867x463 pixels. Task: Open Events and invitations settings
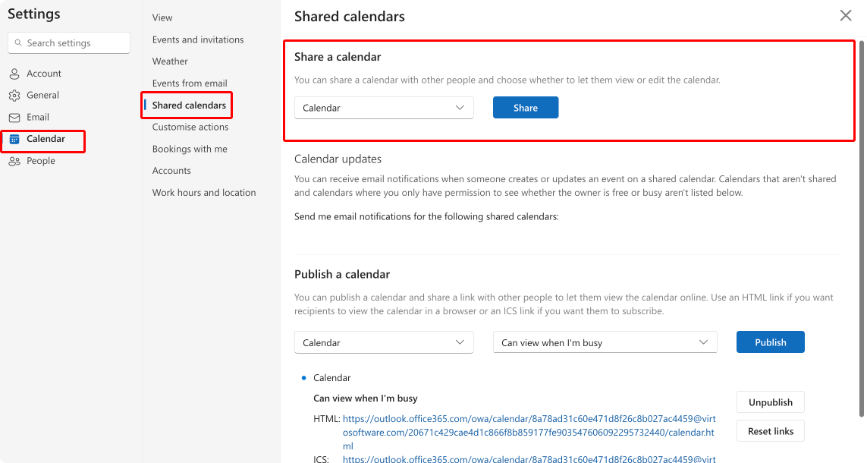coord(198,39)
